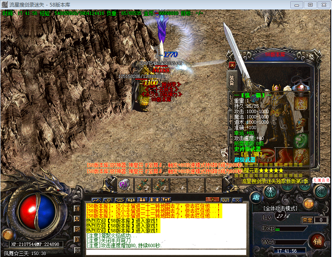Viewport: 332px width, 257px height.
Task: Click the orange plus button above chat
Action: click(212, 200)
